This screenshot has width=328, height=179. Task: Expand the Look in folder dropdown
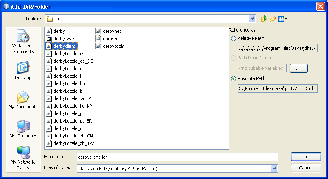[252, 19]
